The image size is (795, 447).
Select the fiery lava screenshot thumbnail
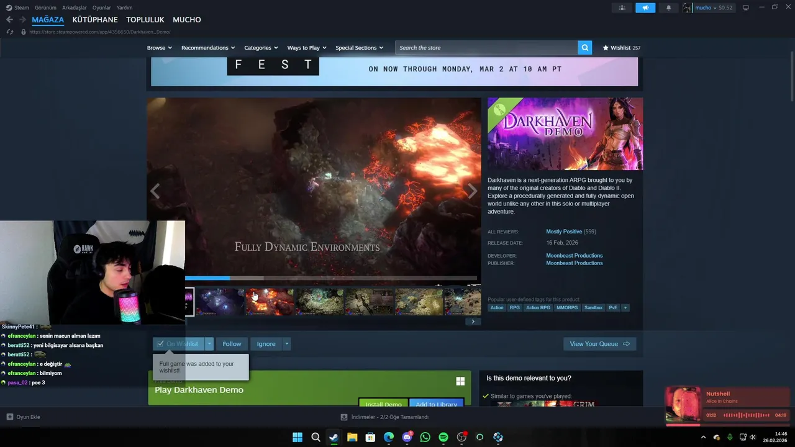pyautogui.click(x=270, y=302)
